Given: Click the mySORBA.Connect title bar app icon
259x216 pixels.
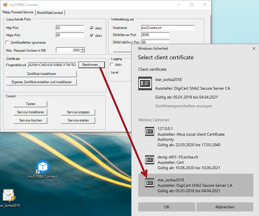Looking at the screenshot, I should click(5, 5).
